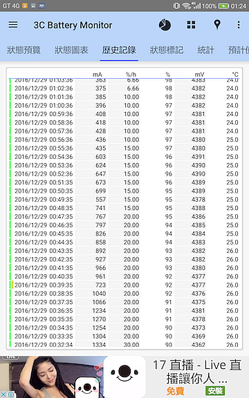Select the row 2016/12/29 00:53:36
The width and height of the screenshot is (249, 398).
pyautogui.click(x=124, y=165)
